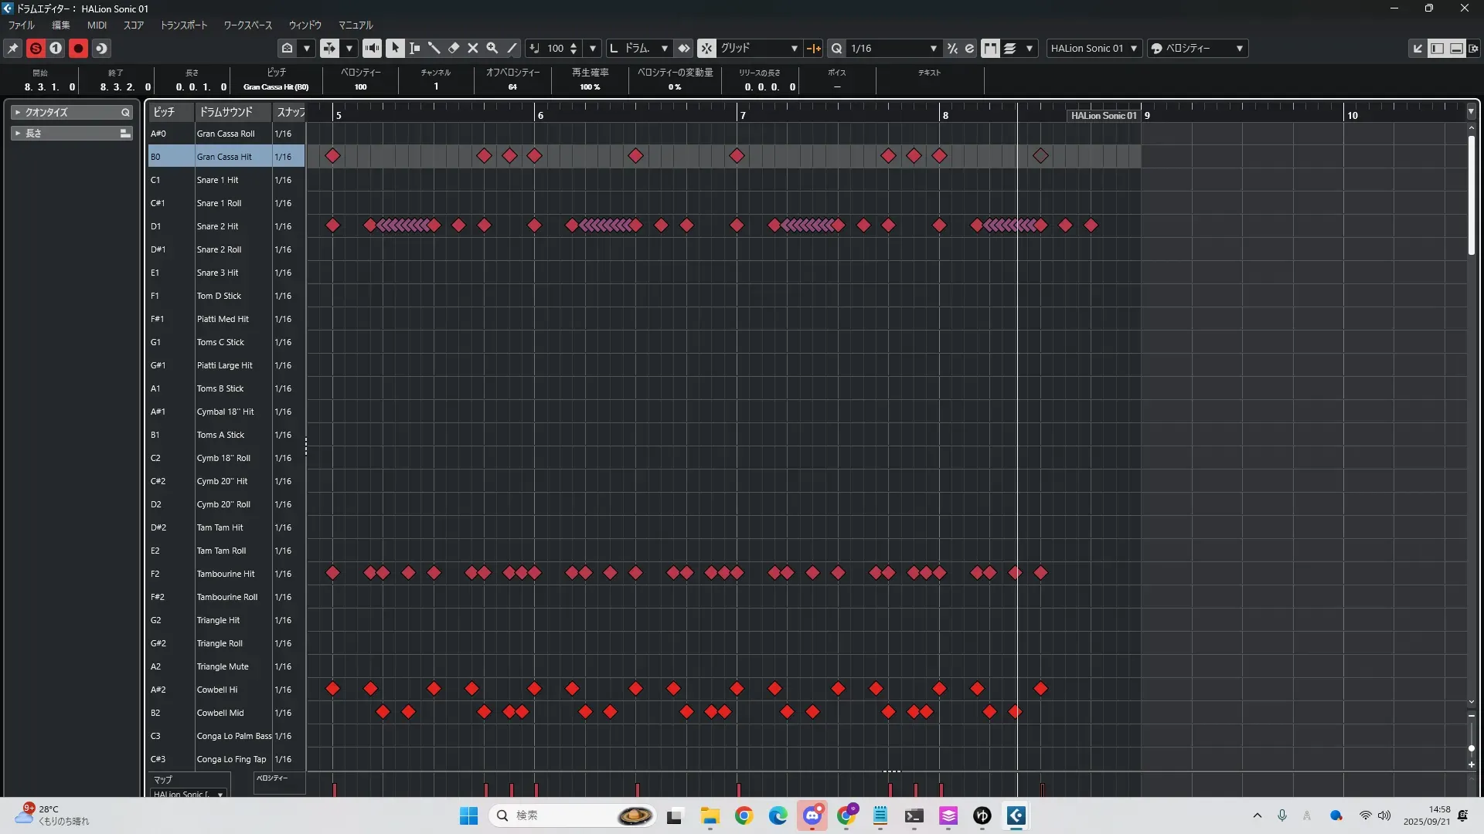Image resolution: width=1484 pixels, height=834 pixels.
Task: Select the Object Selection arrow tool
Action: click(395, 48)
